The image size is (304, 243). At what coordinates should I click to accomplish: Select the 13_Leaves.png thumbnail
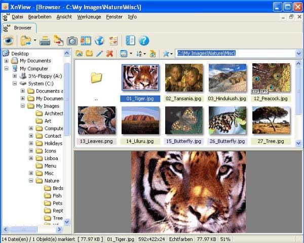pos(97,120)
